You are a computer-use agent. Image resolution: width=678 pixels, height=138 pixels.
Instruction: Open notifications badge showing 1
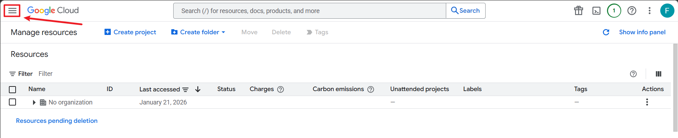614,11
